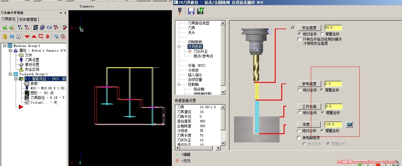This screenshot has width=402, height=166.
Task: Toggle posting with the ghost icon
Action: 19,37
